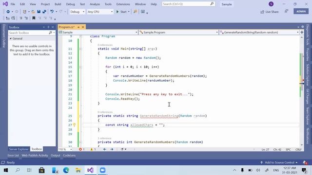Screen dimensions: 312x175
Task: Click the Undo arrow icon
Action: 52,12
